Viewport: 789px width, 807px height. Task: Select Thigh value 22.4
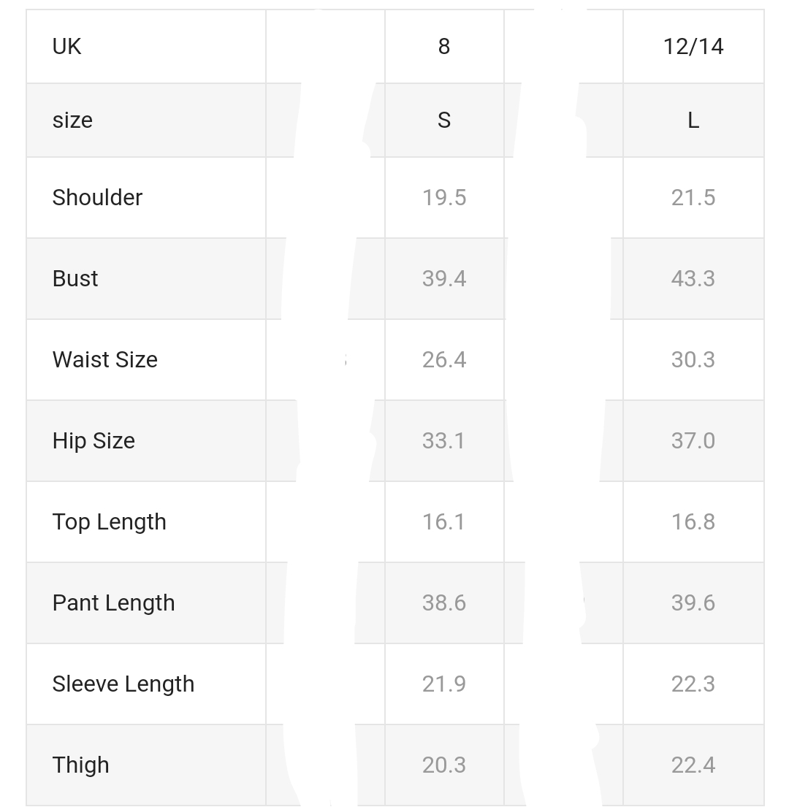point(693,765)
